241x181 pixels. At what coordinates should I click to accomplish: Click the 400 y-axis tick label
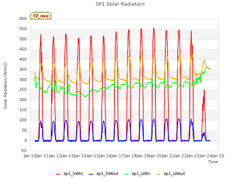point(23,59)
